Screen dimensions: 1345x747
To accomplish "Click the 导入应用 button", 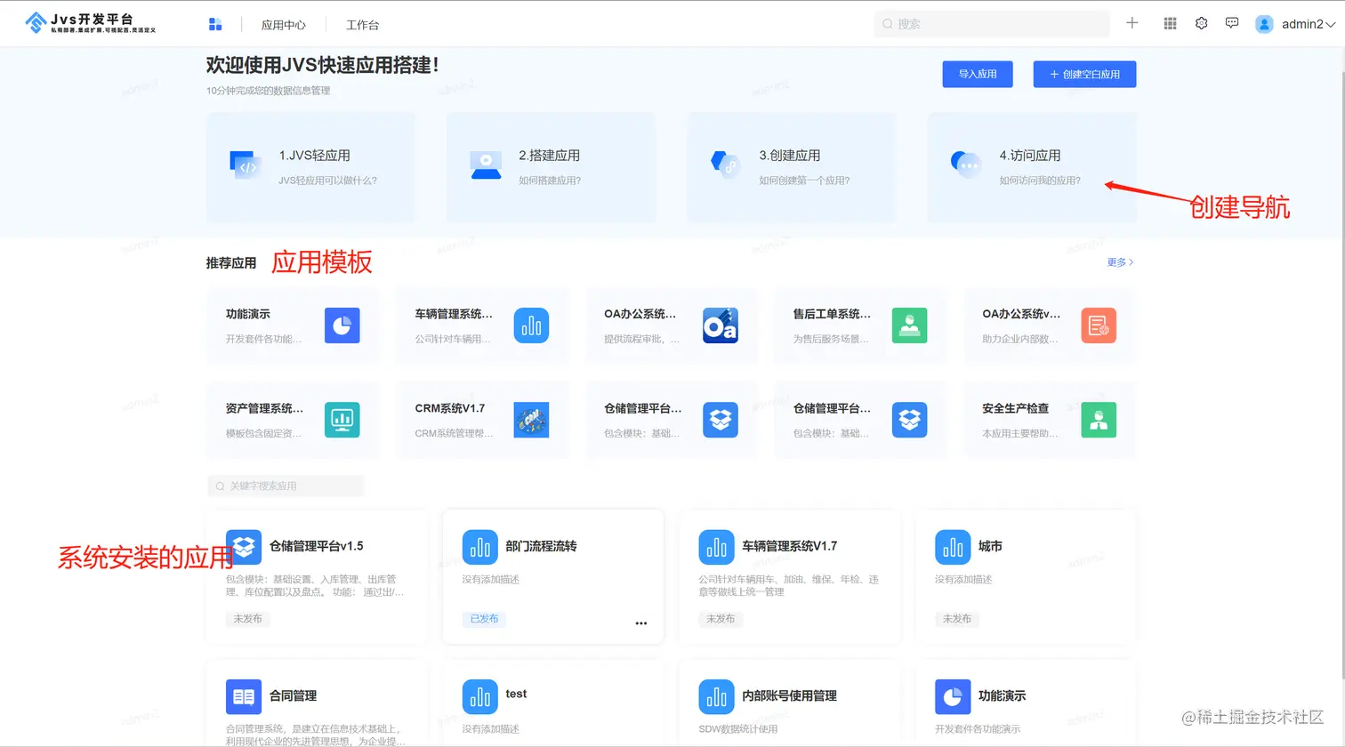I will coord(978,74).
